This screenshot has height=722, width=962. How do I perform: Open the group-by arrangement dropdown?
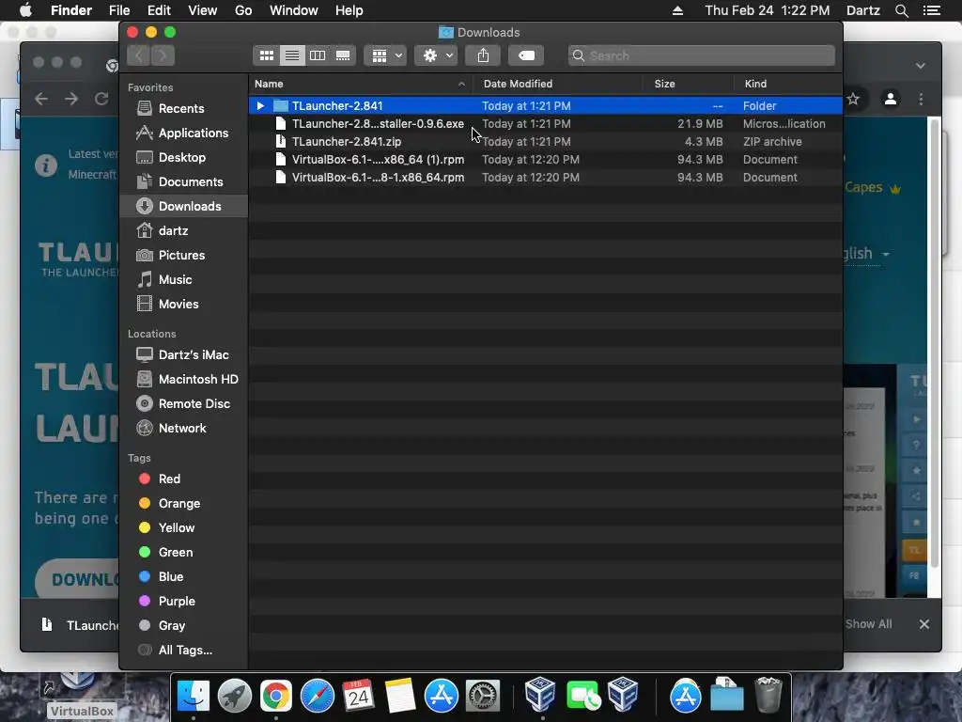click(x=385, y=55)
